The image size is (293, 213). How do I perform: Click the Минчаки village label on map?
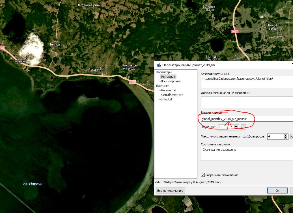pos(213,57)
